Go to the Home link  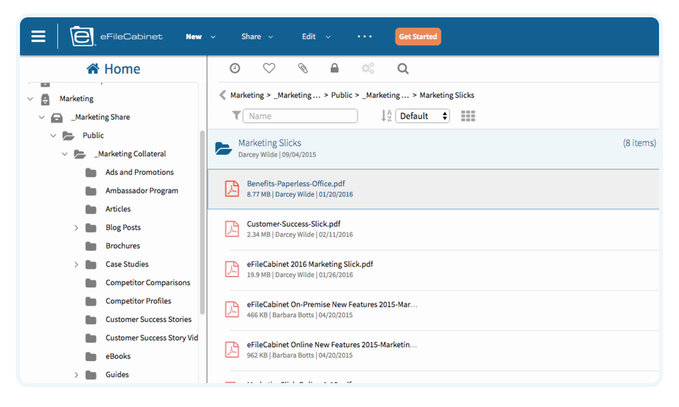[122, 68]
